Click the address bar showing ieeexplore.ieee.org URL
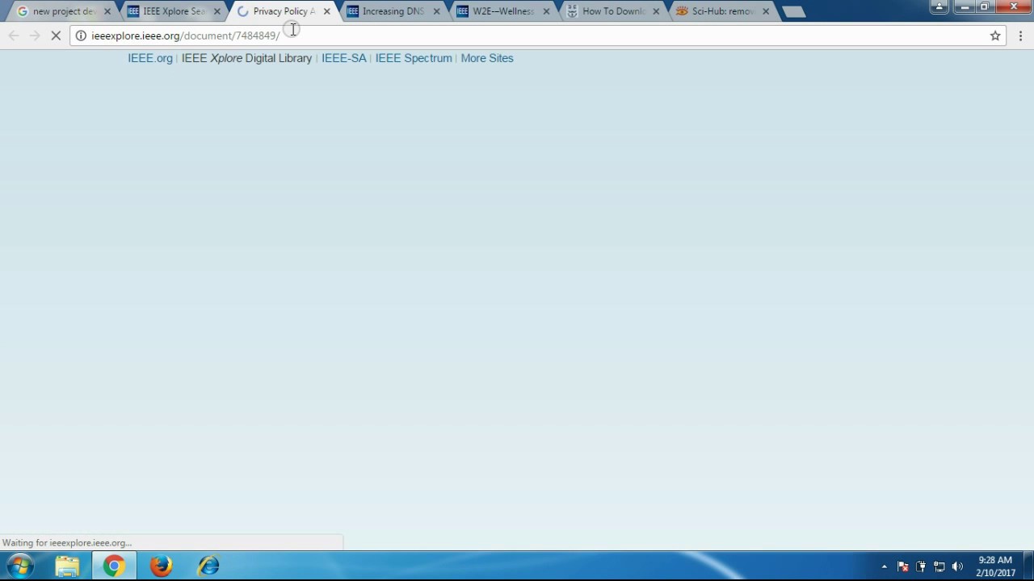The height and width of the screenshot is (581, 1034). point(538,36)
